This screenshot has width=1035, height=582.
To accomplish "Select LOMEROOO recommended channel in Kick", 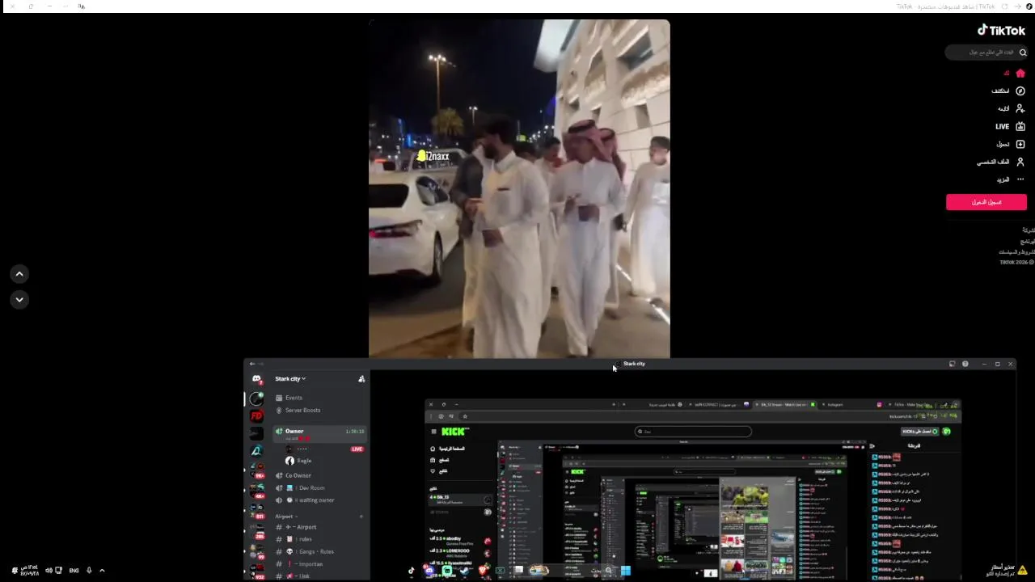I will (459, 551).
